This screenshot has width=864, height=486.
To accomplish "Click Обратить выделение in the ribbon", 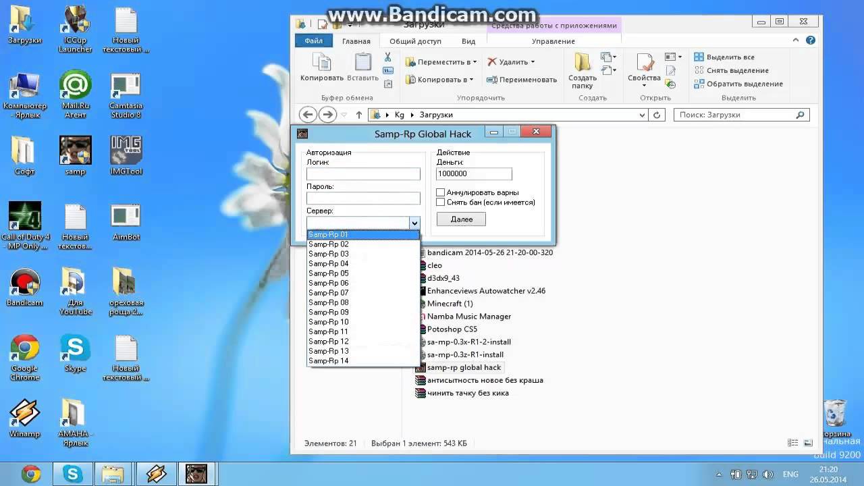I will [x=738, y=84].
